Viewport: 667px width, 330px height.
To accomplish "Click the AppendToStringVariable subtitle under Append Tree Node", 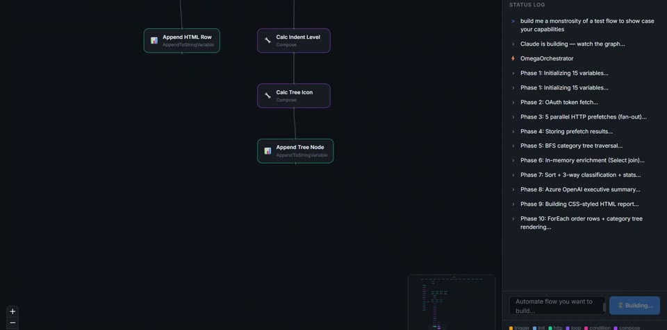I will pyautogui.click(x=302, y=155).
